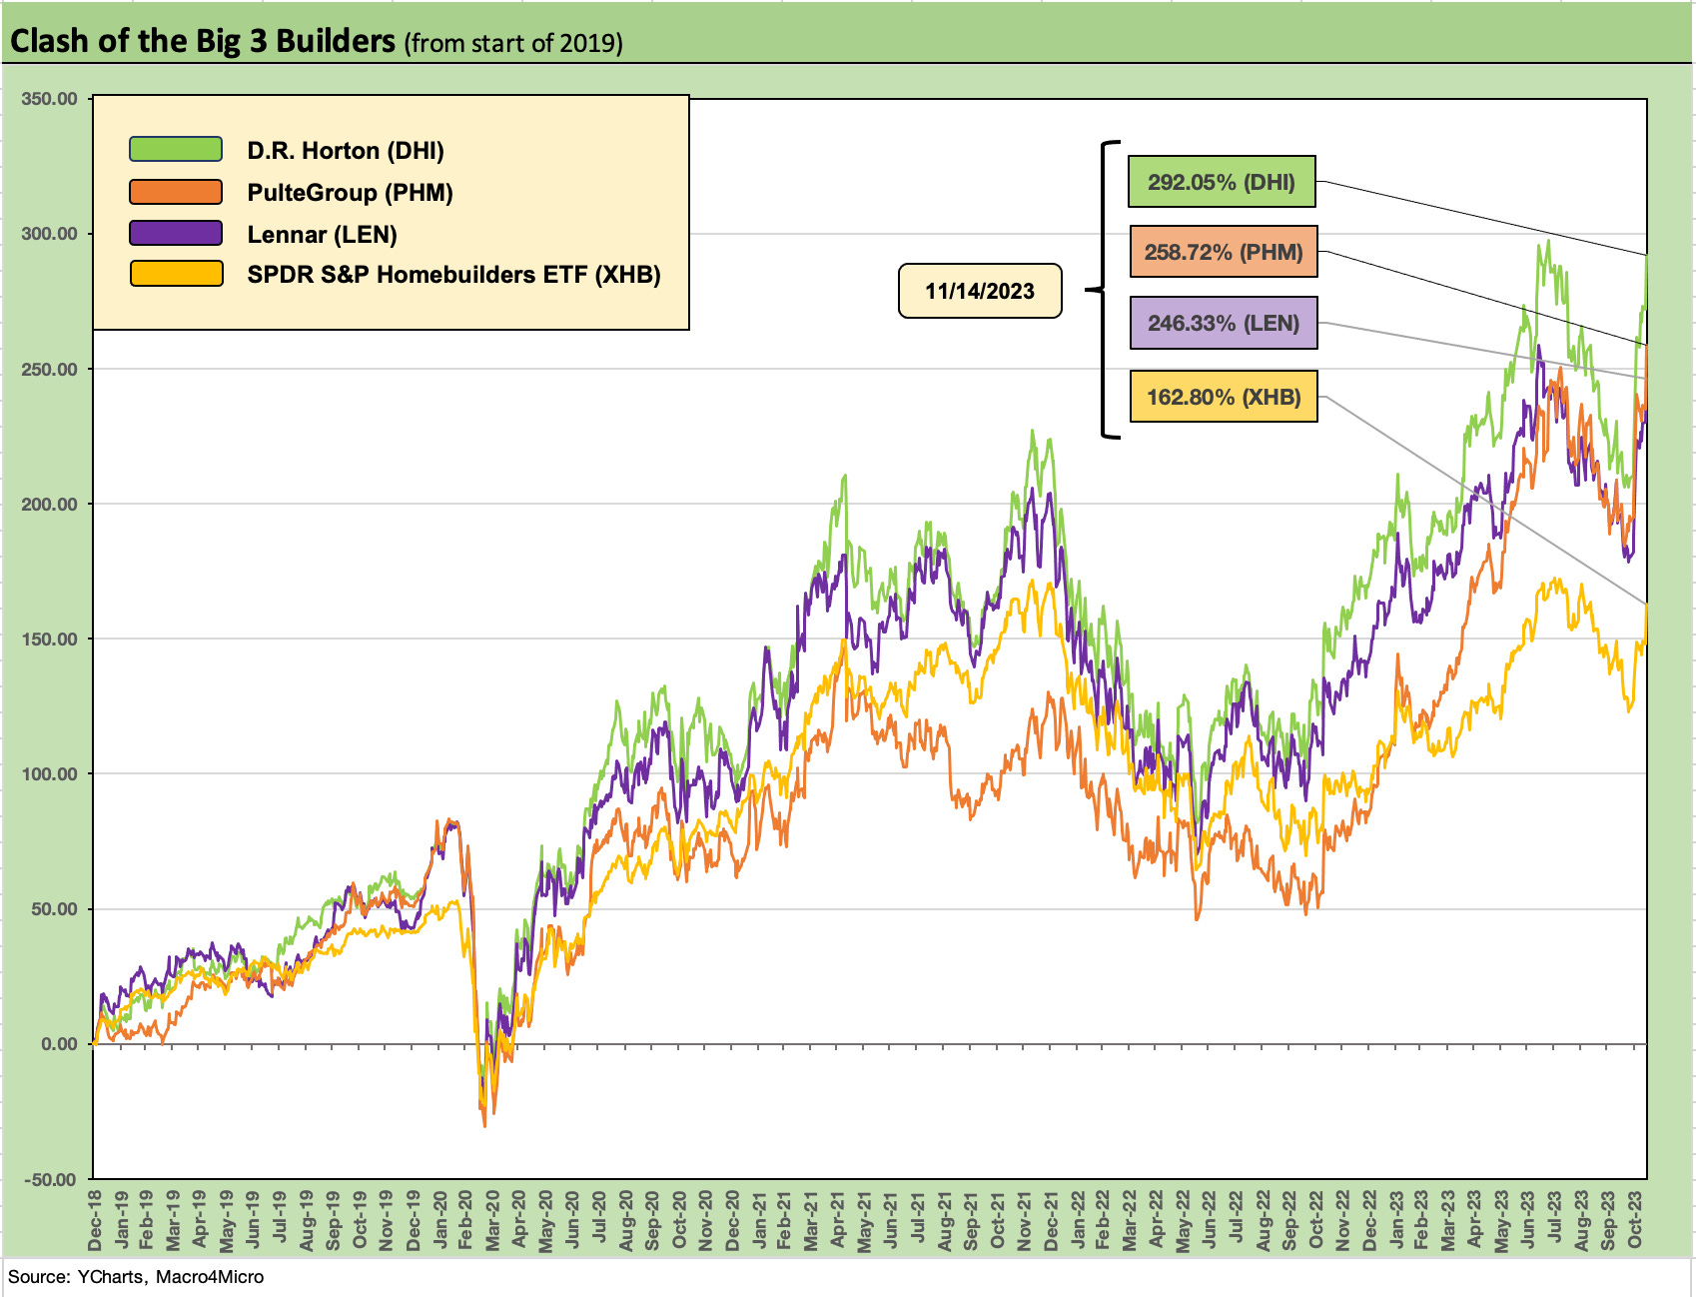This screenshot has width=1696, height=1297.
Task: Click the Jun-22 x-axis label
Action: tap(1211, 1220)
